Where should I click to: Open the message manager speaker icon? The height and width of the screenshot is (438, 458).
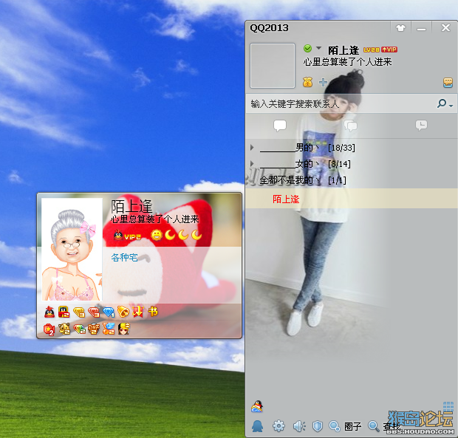coord(299,426)
